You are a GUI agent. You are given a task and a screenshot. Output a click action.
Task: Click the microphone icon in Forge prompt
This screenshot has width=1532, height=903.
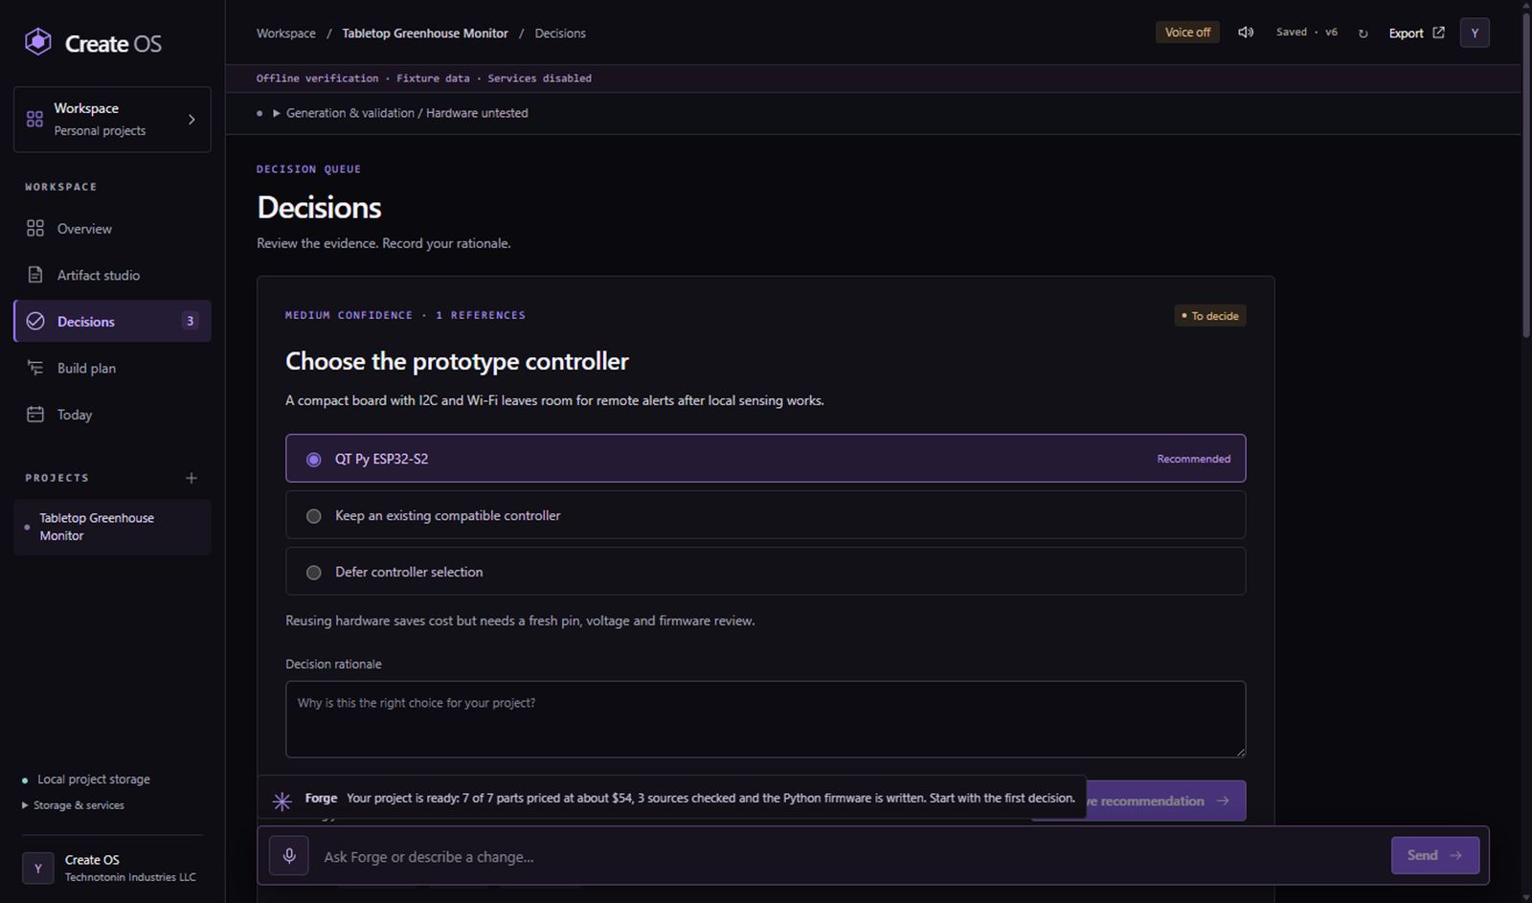point(289,855)
